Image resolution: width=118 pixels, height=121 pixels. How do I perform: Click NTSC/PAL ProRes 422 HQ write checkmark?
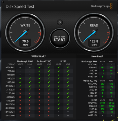tap(39, 67)
